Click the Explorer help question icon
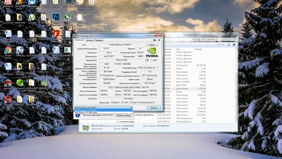 234,45
